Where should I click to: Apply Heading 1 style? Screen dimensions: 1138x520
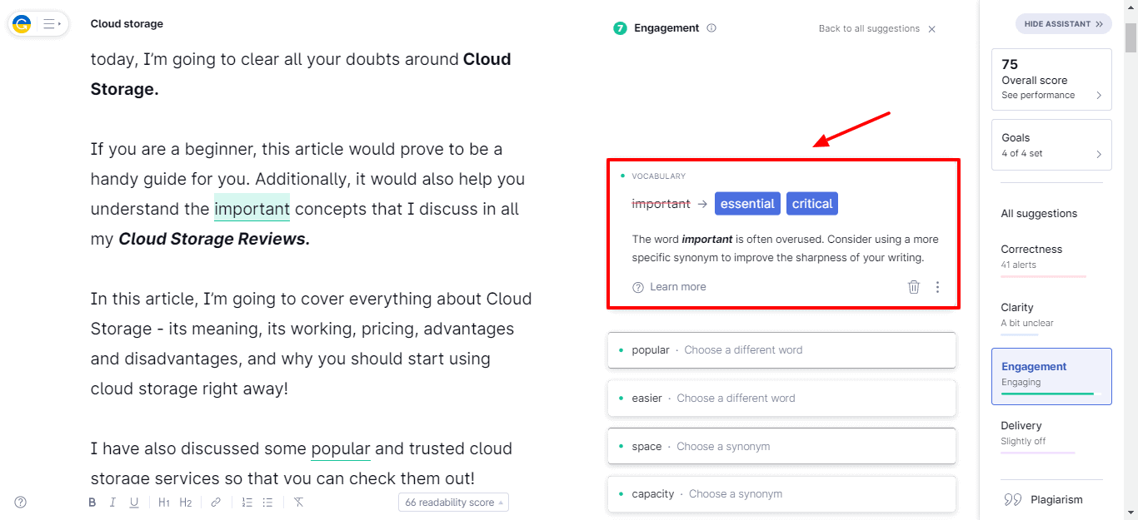click(x=164, y=503)
